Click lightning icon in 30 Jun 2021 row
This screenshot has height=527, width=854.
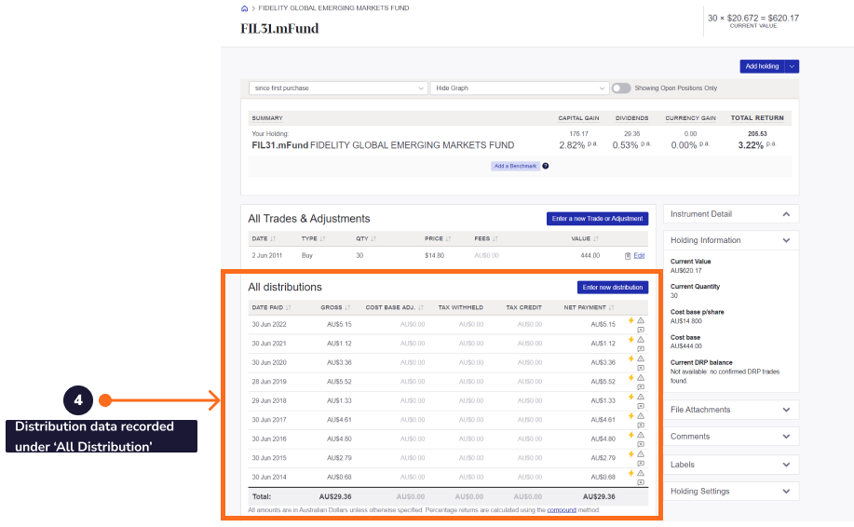(631, 340)
